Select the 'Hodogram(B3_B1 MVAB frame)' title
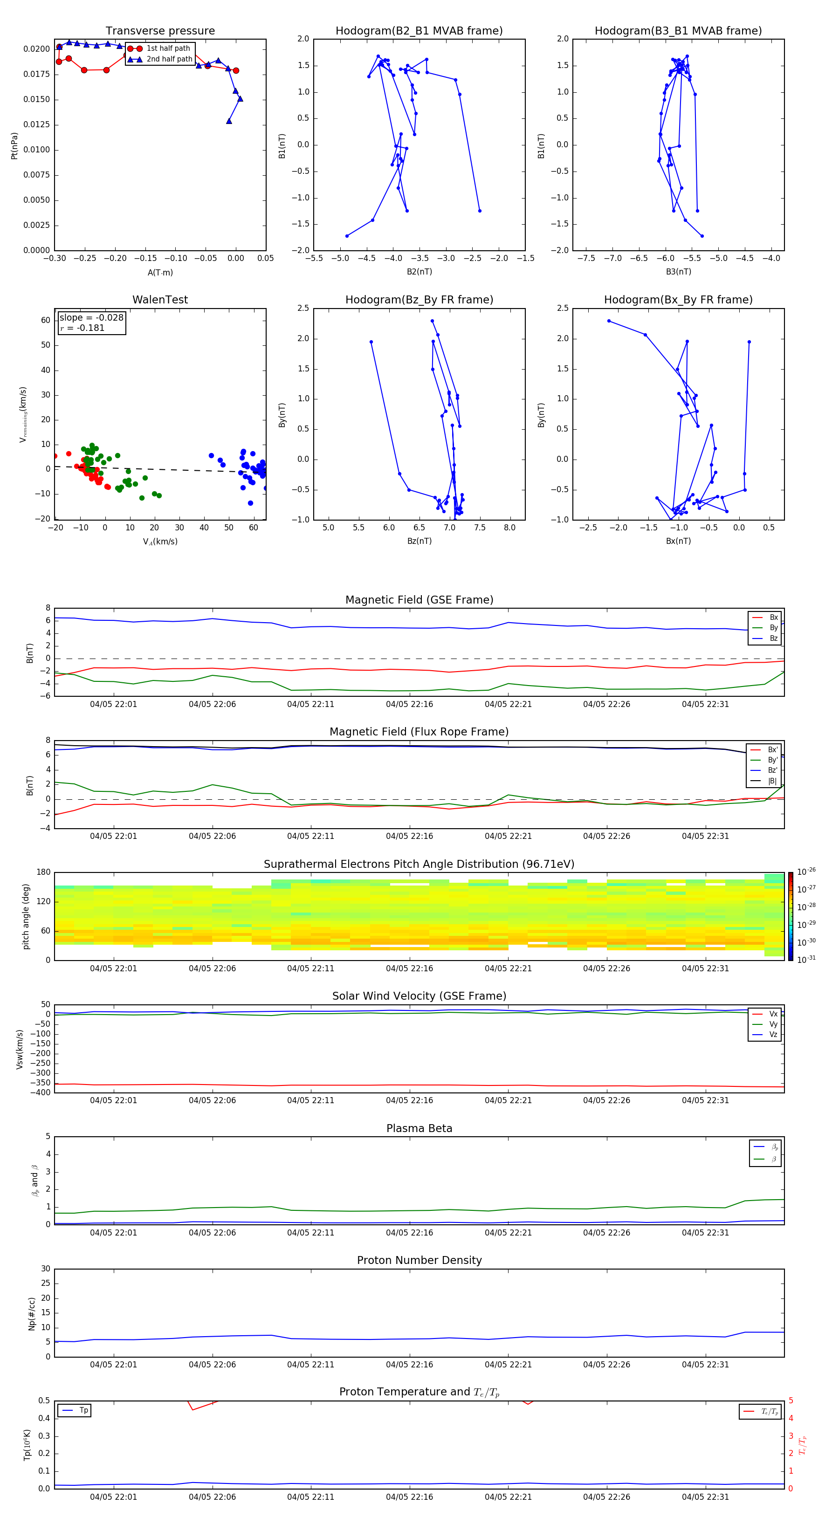 [678, 31]
